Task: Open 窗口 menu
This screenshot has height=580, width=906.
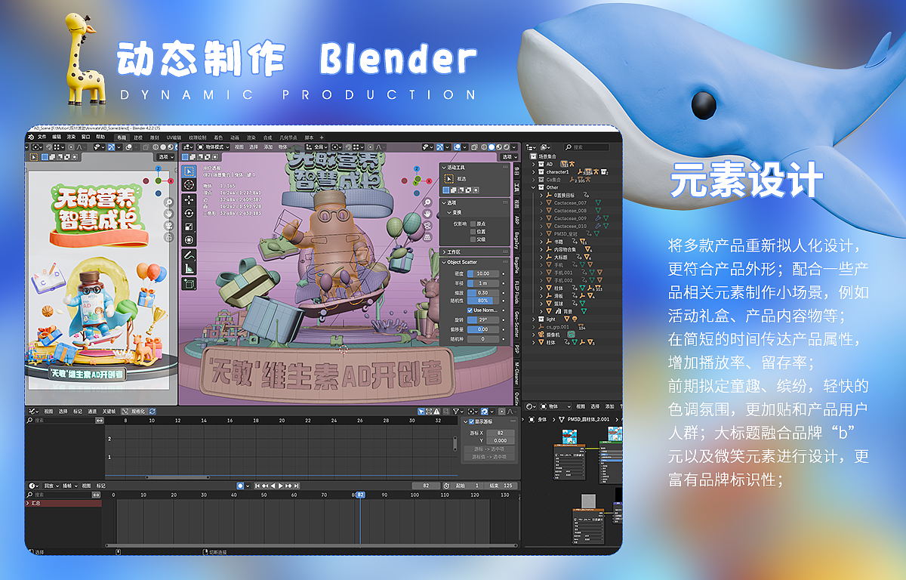Action: pyautogui.click(x=85, y=137)
